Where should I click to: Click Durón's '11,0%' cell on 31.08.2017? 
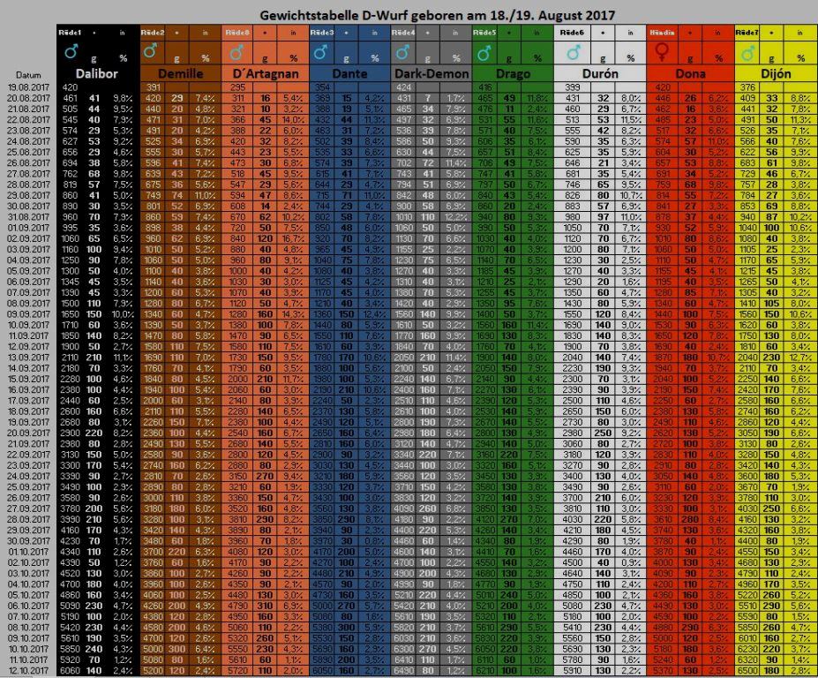pos(631,216)
